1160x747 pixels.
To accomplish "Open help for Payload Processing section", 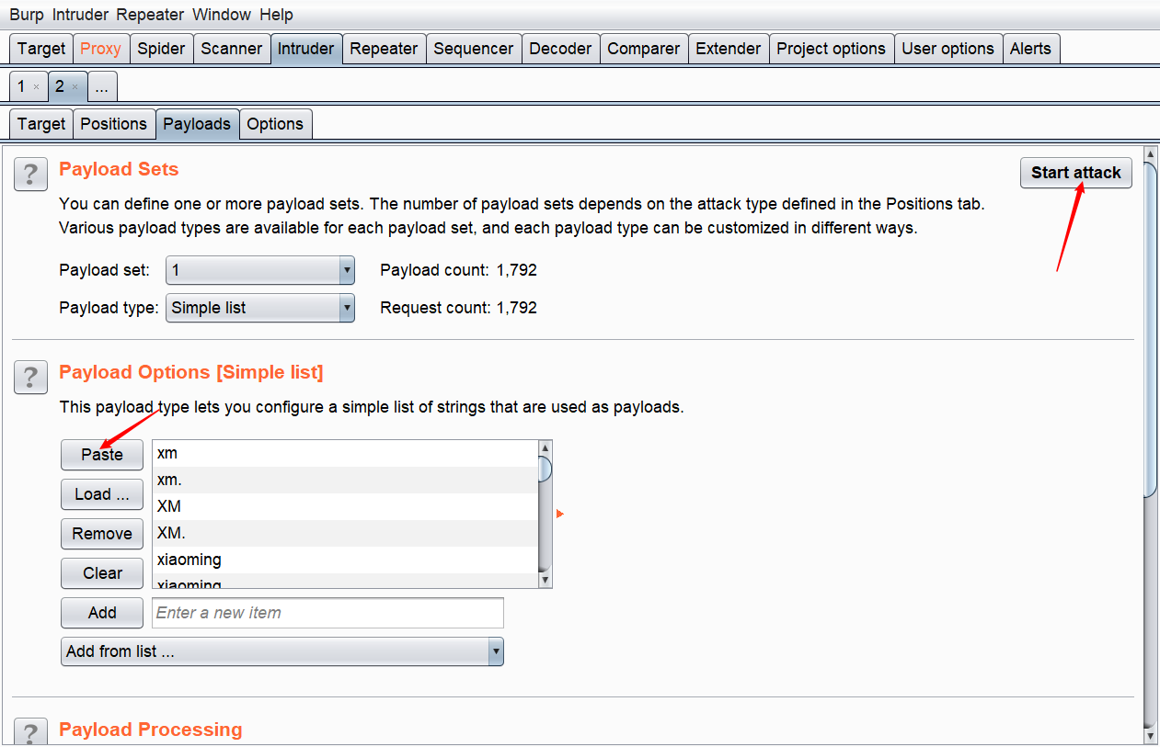I will pyautogui.click(x=30, y=732).
